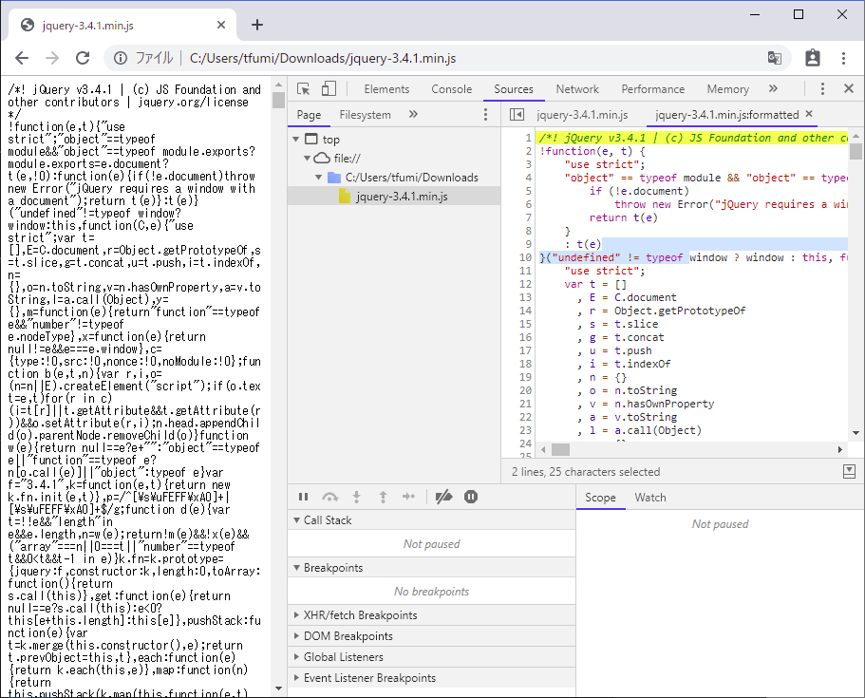Click the right arrow of the editor horizontal scrollbar
The image size is (865, 698).
coord(840,450)
